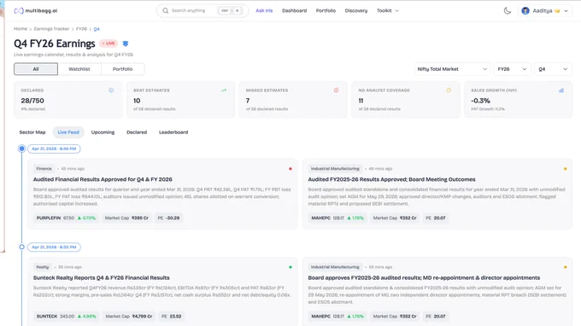581x326 pixels.
Task: Click the SUNTECK ticker
Action: [47, 317]
